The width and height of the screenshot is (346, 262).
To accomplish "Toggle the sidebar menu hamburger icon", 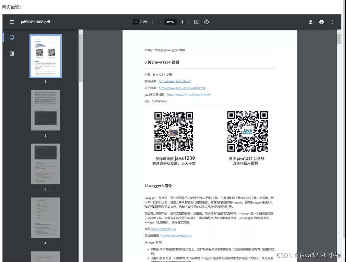I will 12,22.
